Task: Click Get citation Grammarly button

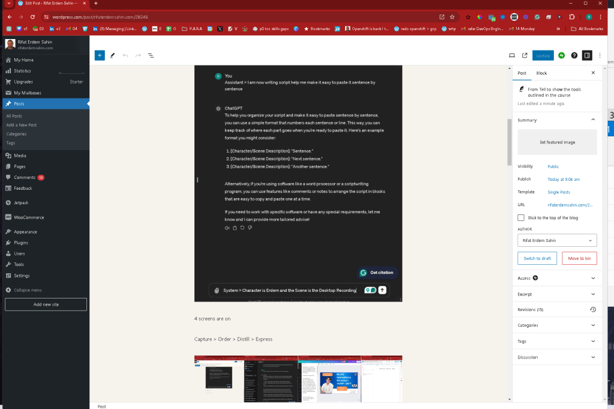Action: click(378, 273)
